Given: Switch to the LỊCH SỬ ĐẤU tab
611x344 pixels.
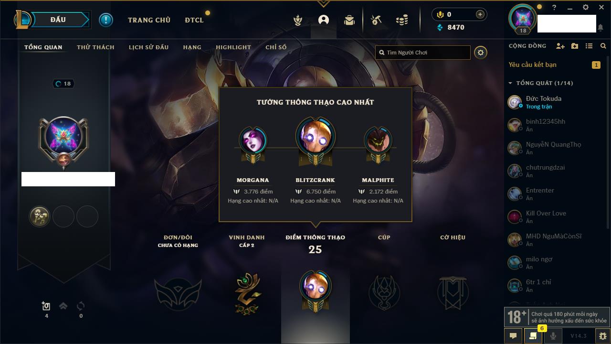Looking at the screenshot, I should pos(148,47).
